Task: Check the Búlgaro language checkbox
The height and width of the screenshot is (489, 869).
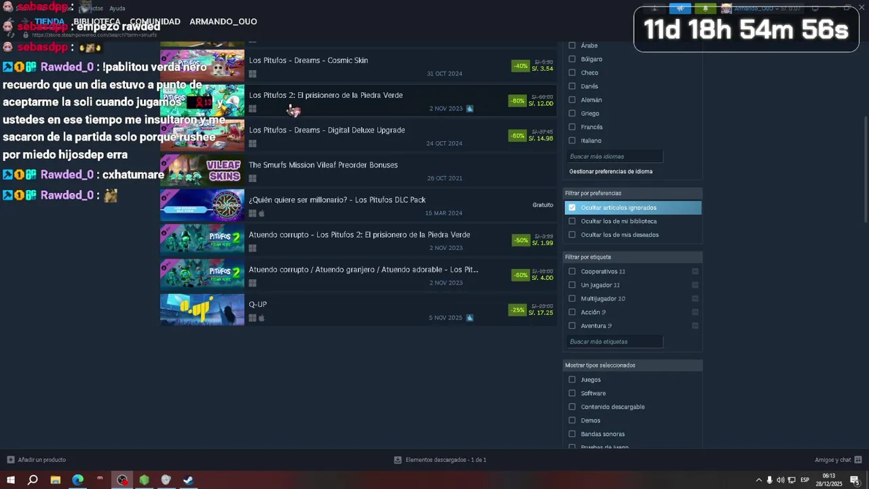Action: [572, 59]
